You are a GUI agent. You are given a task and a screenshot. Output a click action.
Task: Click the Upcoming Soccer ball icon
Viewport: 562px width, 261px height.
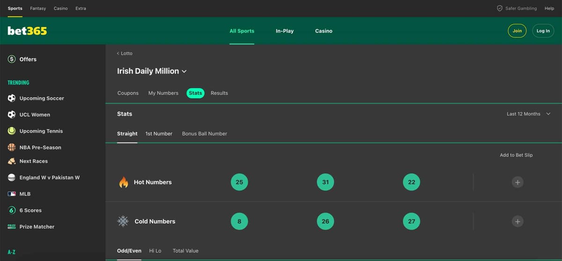(12, 98)
